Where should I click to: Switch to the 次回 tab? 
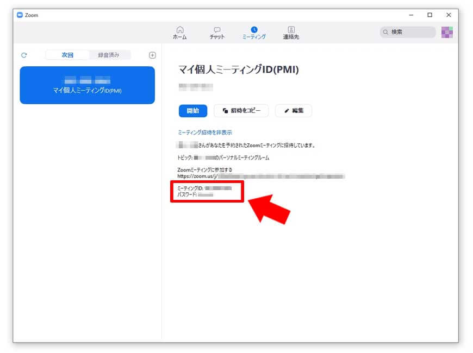click(x=67, y=55)
